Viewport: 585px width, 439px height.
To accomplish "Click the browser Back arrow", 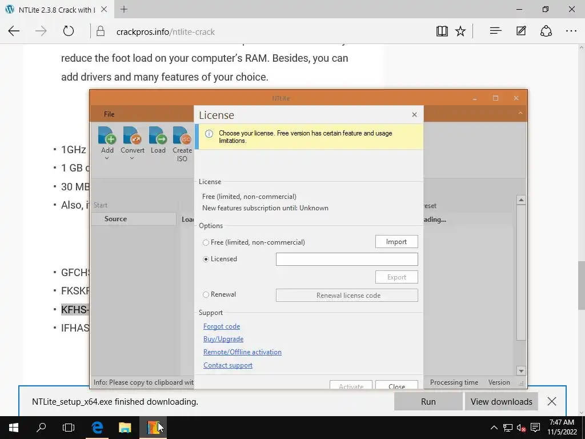I will pyautogui.click(x=14, y=31).
